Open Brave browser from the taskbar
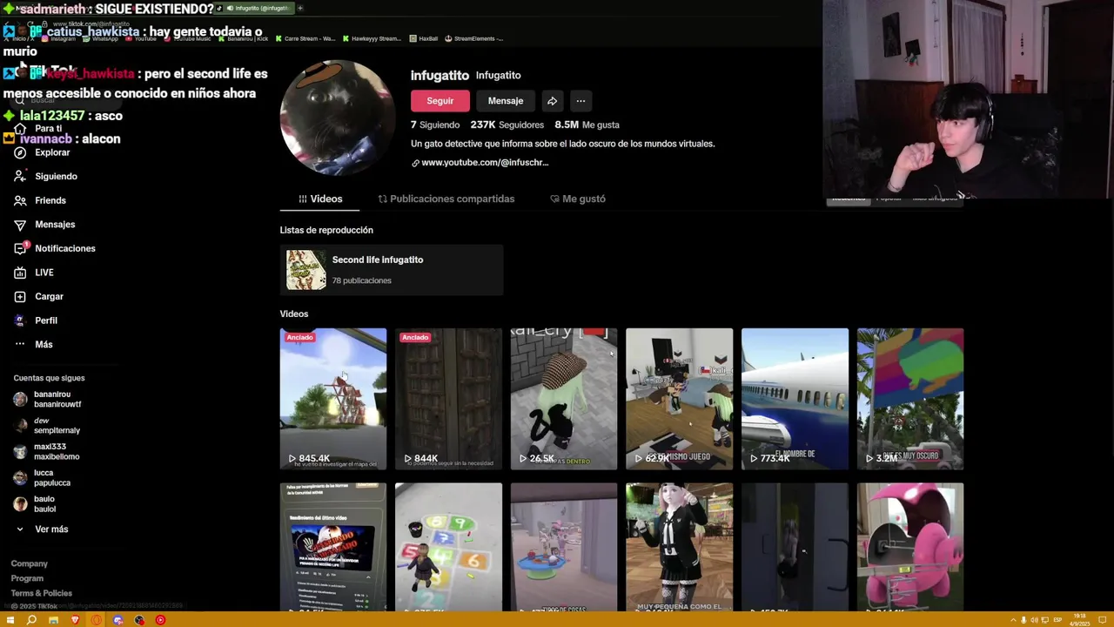The height and width of the screenshot is (627, 1114). coord(75,620)
